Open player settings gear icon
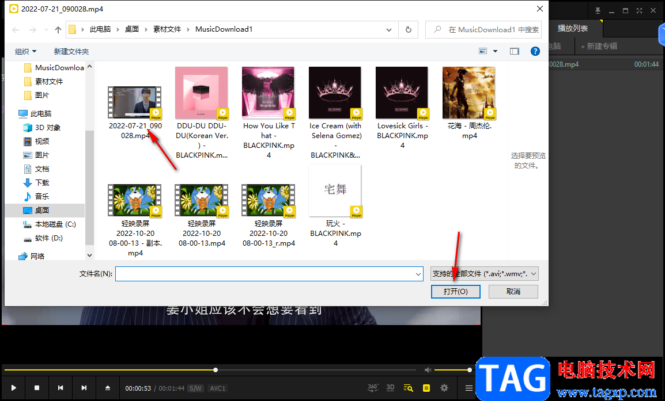665x401 pixels. pos(444,388)
